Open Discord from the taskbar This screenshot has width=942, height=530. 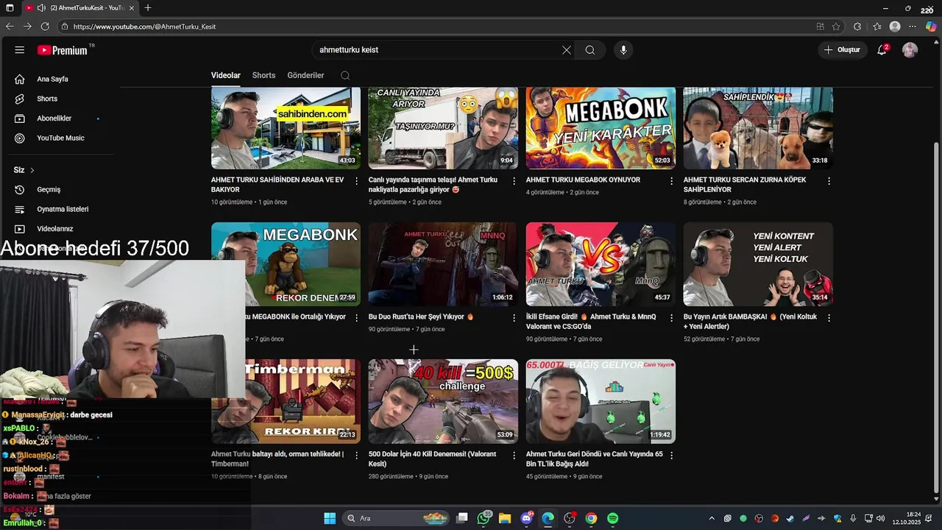[x=527, y=518]
